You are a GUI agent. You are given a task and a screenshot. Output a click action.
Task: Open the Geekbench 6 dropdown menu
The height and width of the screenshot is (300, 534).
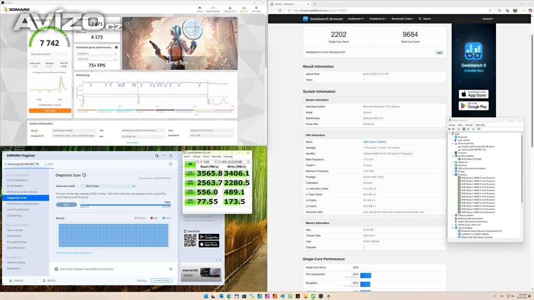point(356,19)
